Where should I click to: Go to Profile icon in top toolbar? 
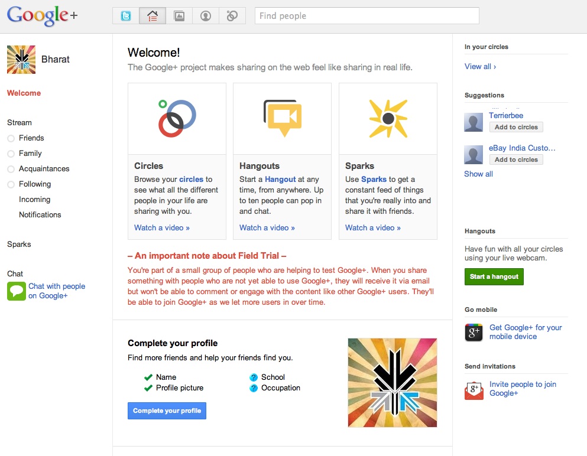[x=206, y=16]
